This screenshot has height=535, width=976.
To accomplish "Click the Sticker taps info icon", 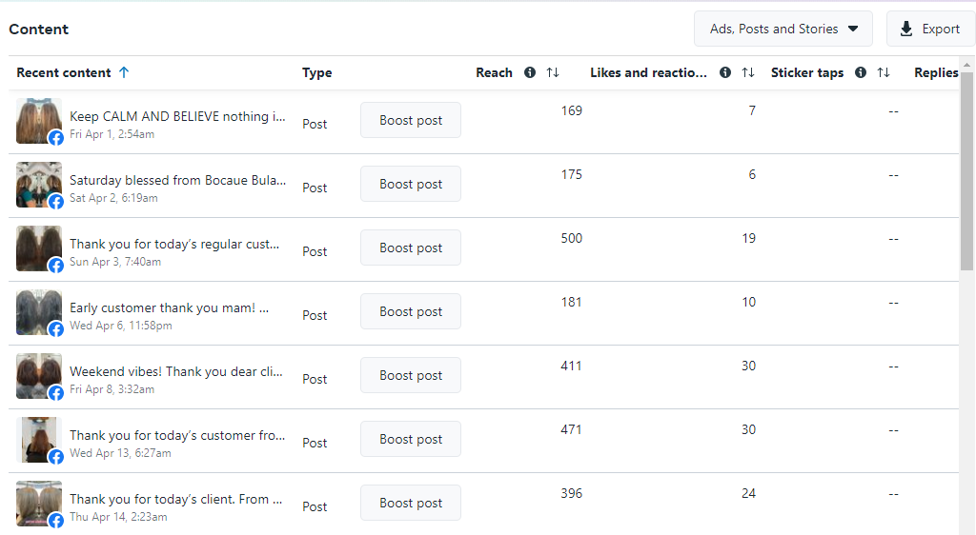I will [861, 72].
